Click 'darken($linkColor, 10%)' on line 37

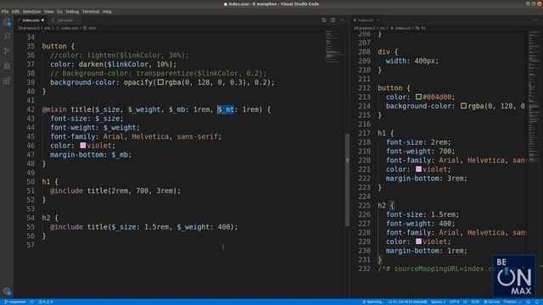[126, 64]
